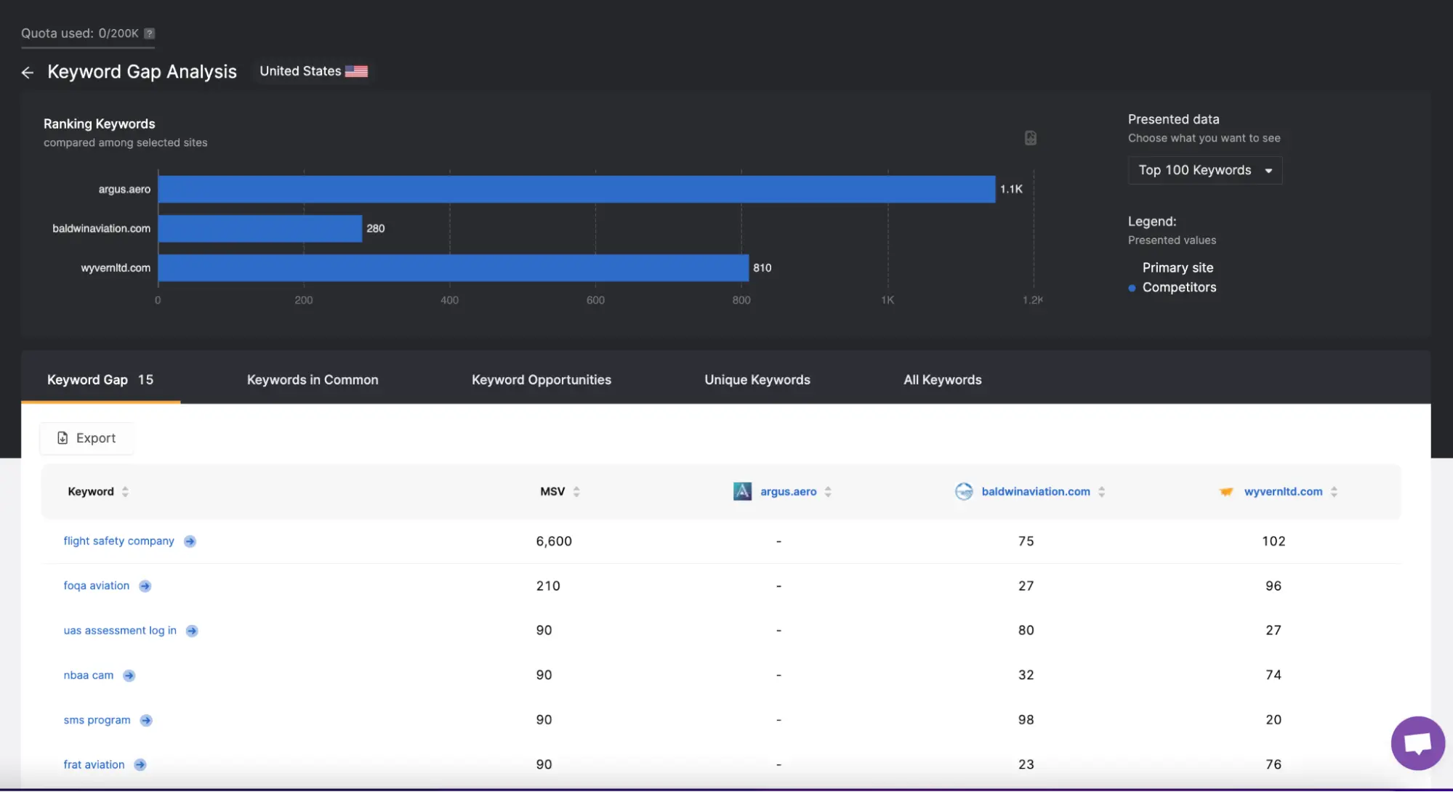Image resolution: width=1453 pixels, height=792 pixels.
Task: Open the Top 100 Keywords dropdown
Action: (x=1204, y=171)
